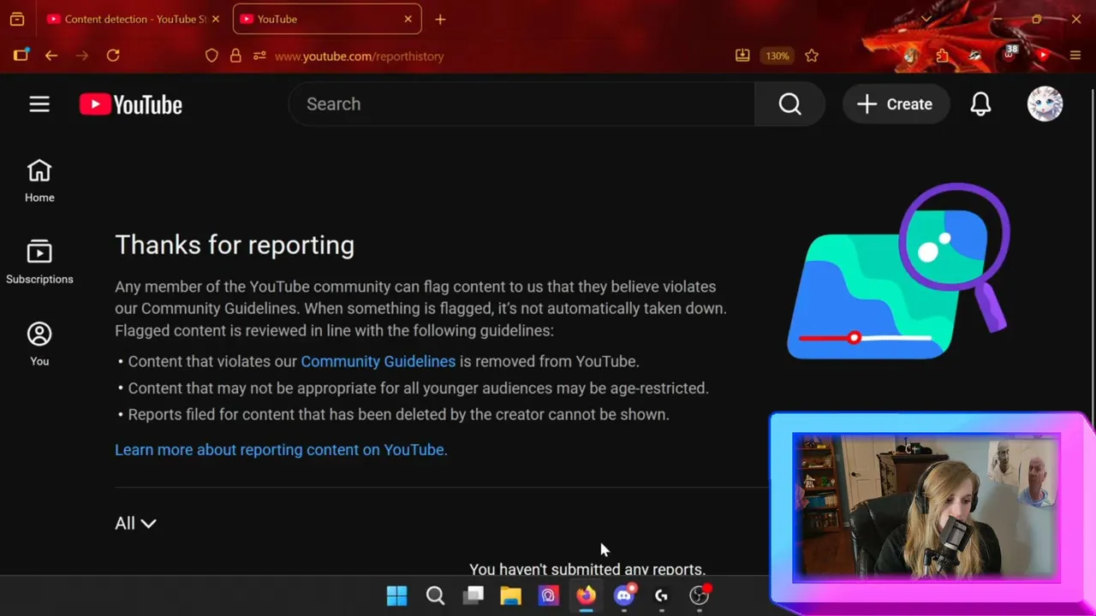Expand the All filter dropdown
Image resolution: width=1096 pixels, height=616 pixels.
135,524
